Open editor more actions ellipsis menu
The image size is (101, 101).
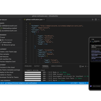(x=99, y=19)
